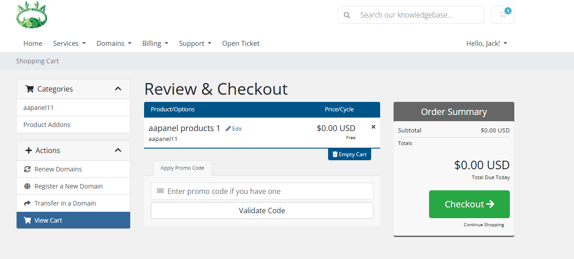This screenshot has height=259, width=574.
Task: Collapse the Actions panel chevron
Action: pos(118,150)
